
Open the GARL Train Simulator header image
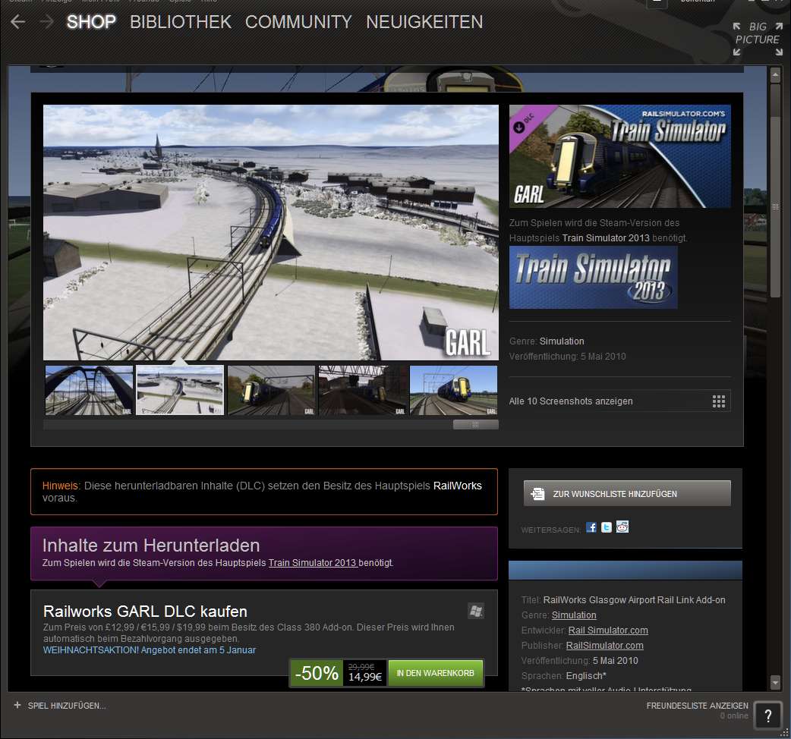pos(619,156)
